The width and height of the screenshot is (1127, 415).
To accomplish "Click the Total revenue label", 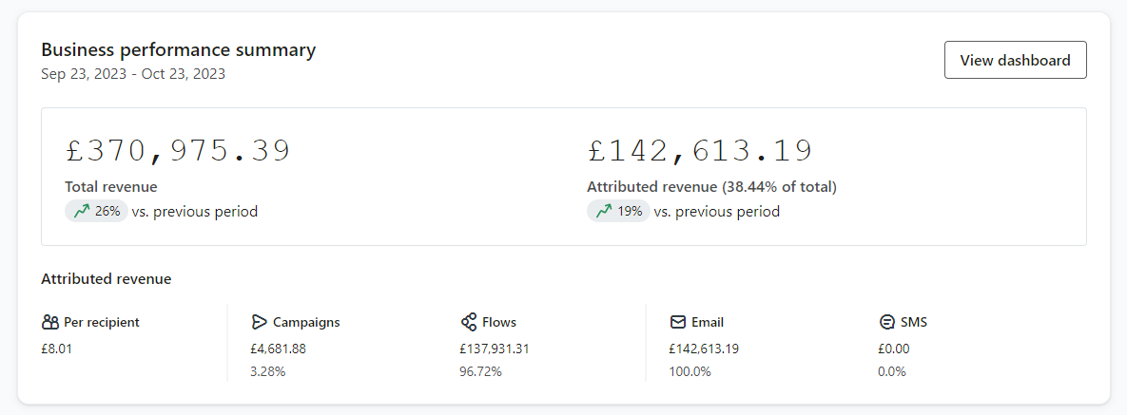I will [110, 187].
